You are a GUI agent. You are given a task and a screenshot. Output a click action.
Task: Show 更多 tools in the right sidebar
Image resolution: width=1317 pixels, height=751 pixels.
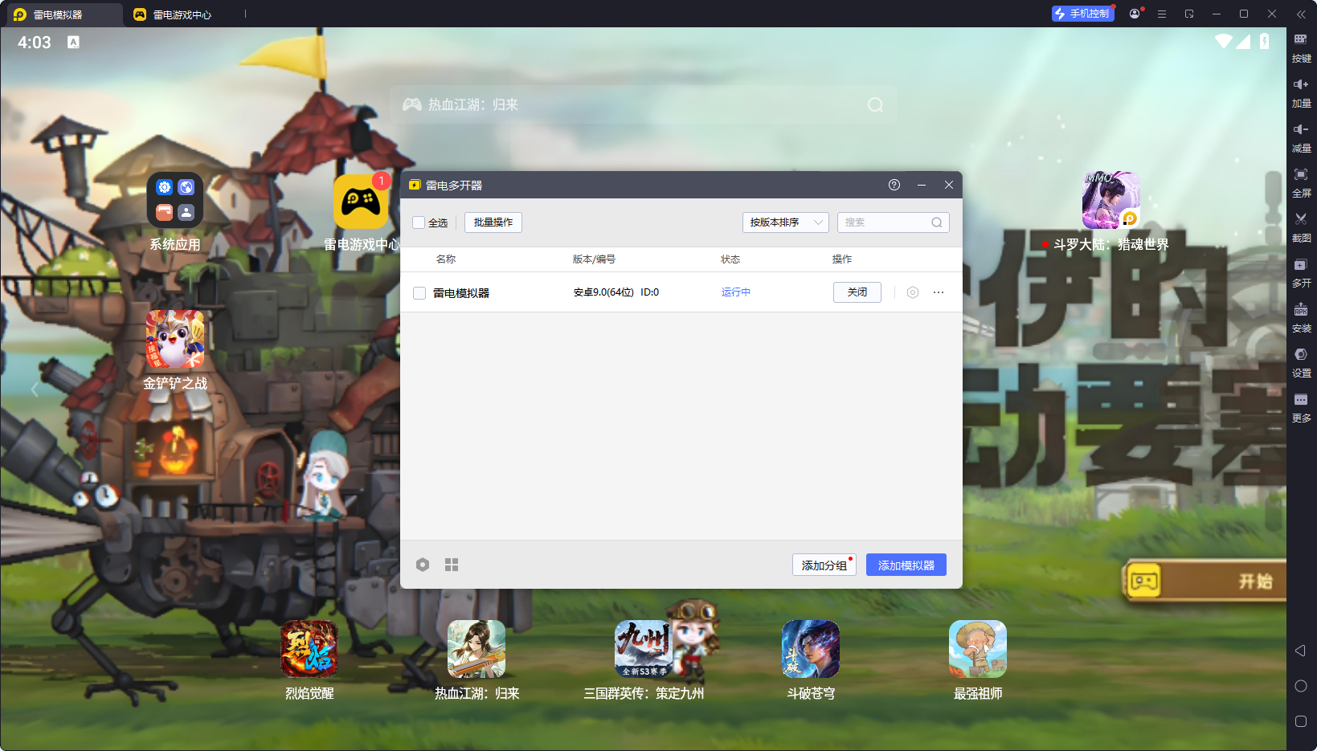[x=1301, y=407]
